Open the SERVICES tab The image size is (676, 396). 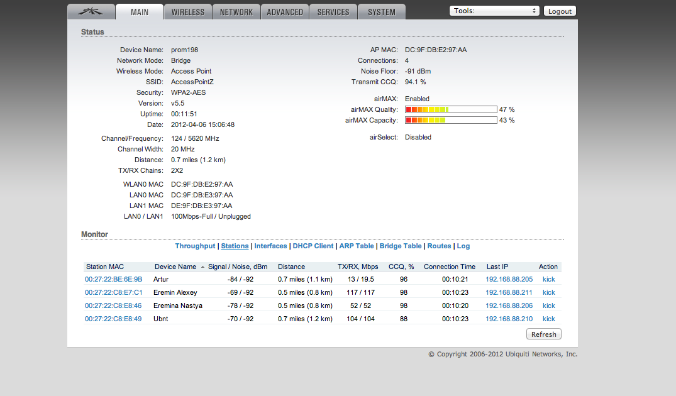tap(333, 12)
